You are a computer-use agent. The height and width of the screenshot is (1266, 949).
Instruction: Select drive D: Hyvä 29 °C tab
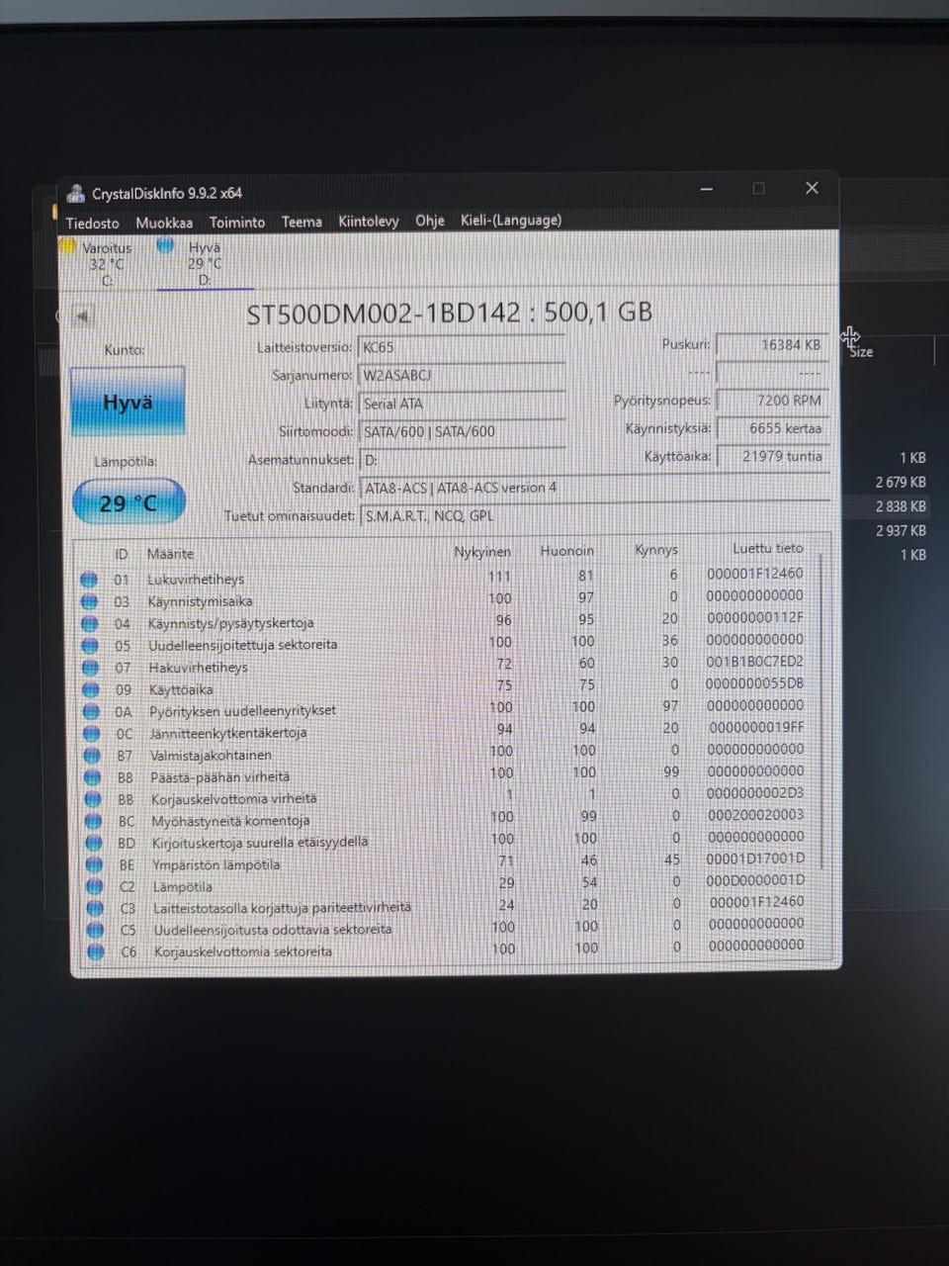[x=205, y=264]
